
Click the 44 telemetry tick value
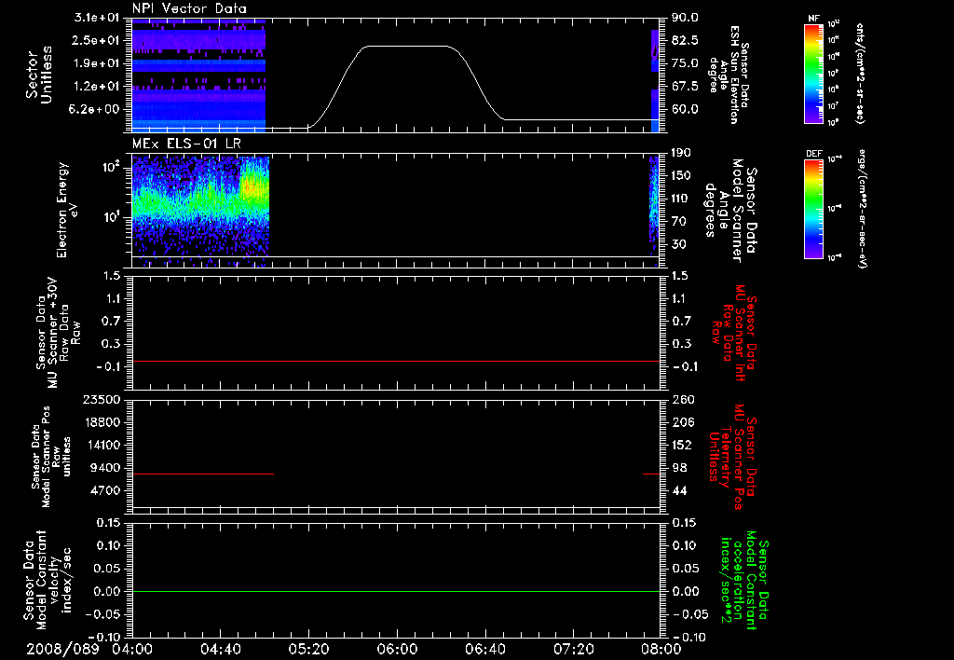pyautogui.click(x=679, y=490)
